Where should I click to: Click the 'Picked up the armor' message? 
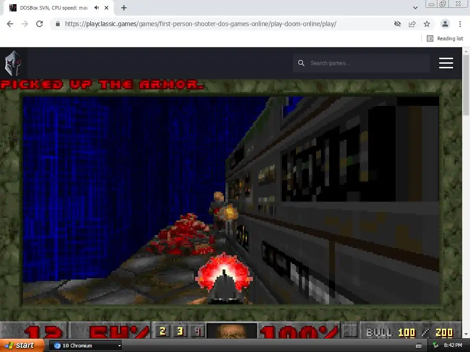(x=102, y=85)
